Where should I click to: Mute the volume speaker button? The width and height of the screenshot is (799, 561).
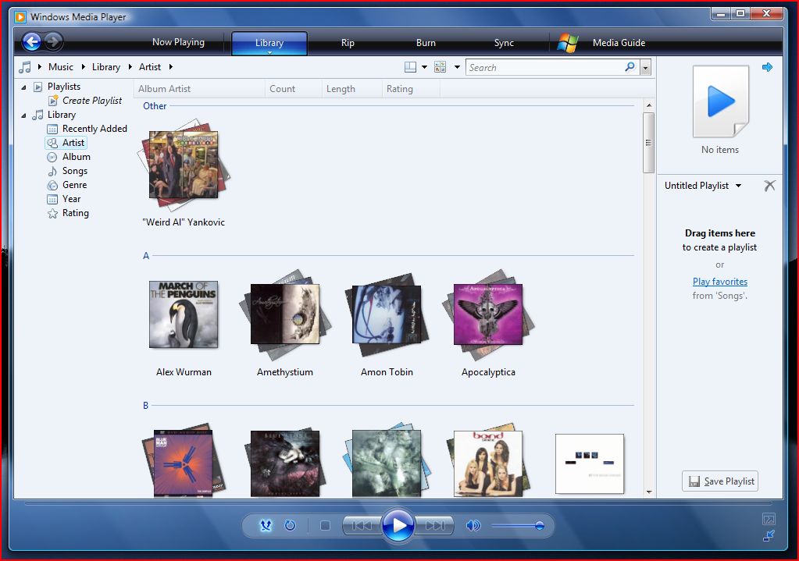click(473, 525)
